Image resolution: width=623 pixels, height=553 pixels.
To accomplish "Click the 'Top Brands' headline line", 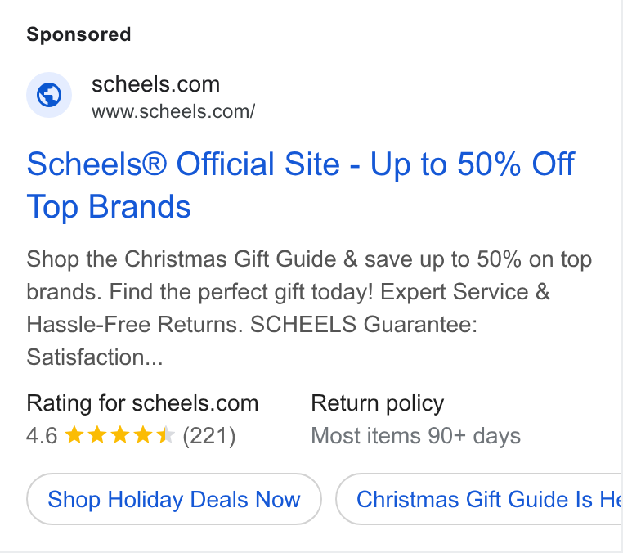I will tap(109, 207).
